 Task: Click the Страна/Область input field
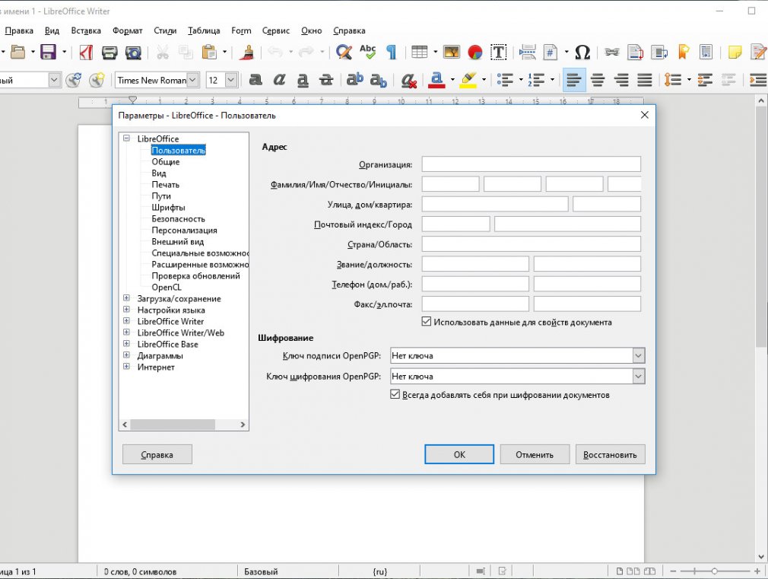click(531, 243)
